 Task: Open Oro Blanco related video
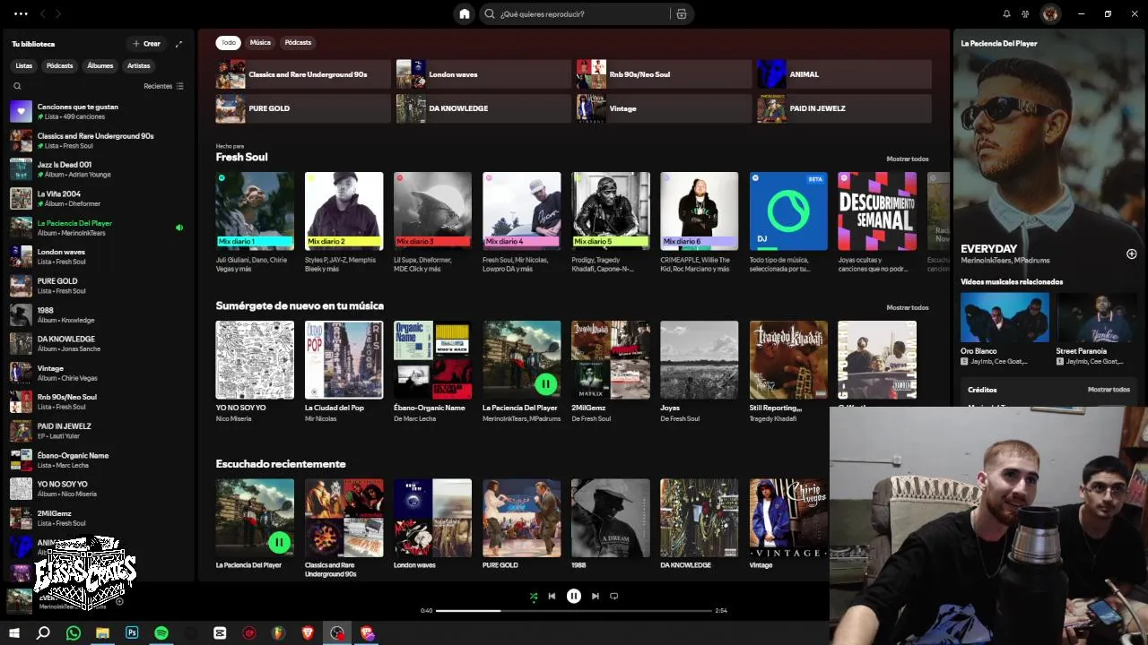pyautogui.click(x=1004, y=328)
